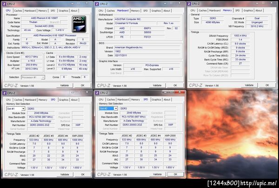Open the Graphics tab in the CPU window

tap(63, 11)
